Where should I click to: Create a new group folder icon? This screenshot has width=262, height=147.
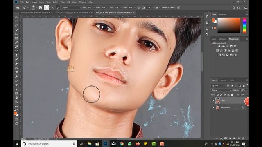[x=235, y=138]
